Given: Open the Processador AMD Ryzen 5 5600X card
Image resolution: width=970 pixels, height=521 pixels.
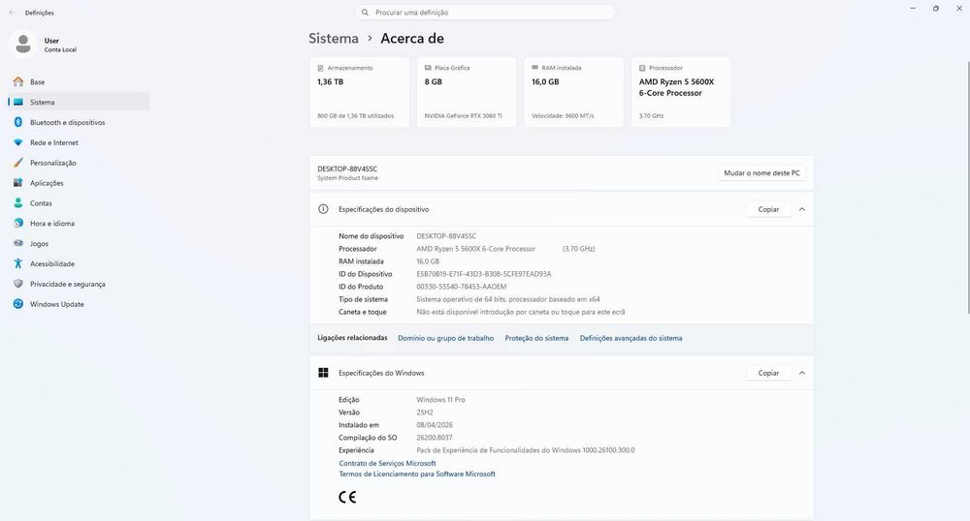Looking at the screenshot, I should 681,92.
